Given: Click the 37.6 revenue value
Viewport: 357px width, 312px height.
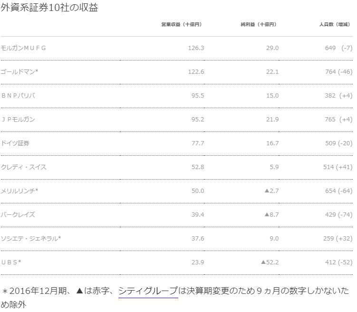Looking at the screenshot, I should click(198, 239).
